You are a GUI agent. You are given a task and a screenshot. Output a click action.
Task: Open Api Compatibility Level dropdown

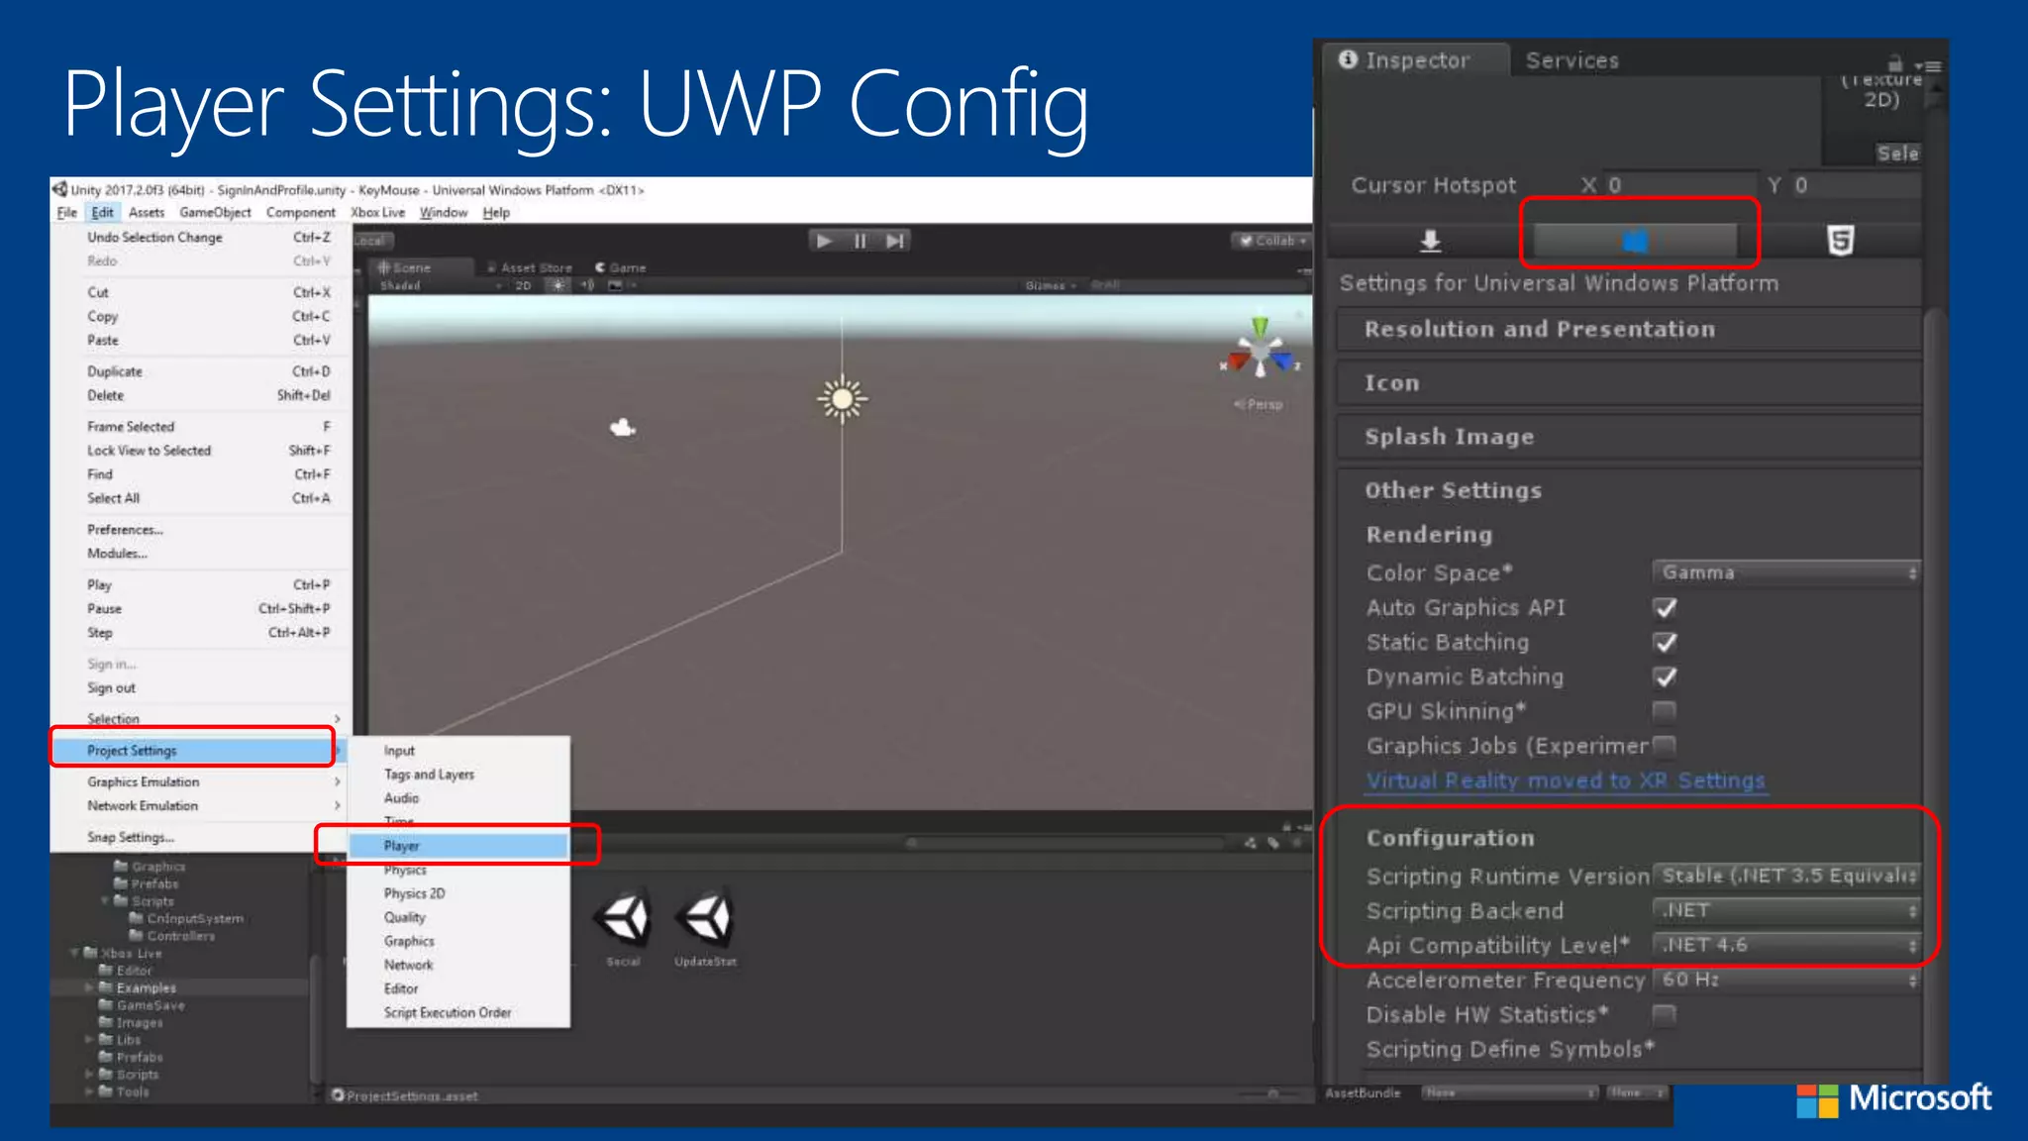point(1786,945)
